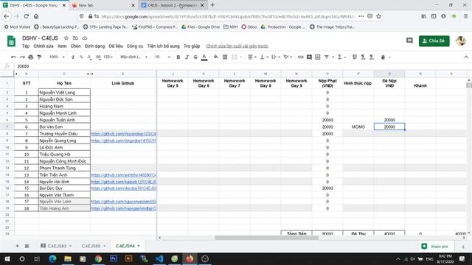This screenshot has height=265, width=472.
Task: Open the Chỉnh sửa menu
Action: (44, 46)
